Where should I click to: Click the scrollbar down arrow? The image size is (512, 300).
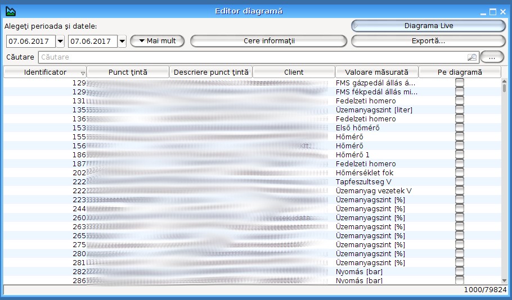pyautogui.click(x=504, y=280)
